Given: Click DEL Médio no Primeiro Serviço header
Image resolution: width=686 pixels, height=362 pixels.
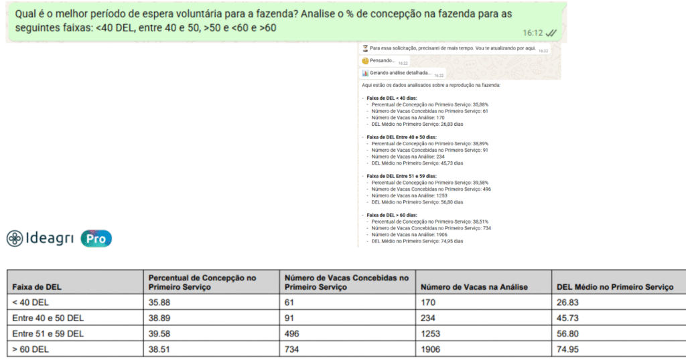Looking at the screenshot, I should [614, 287].
